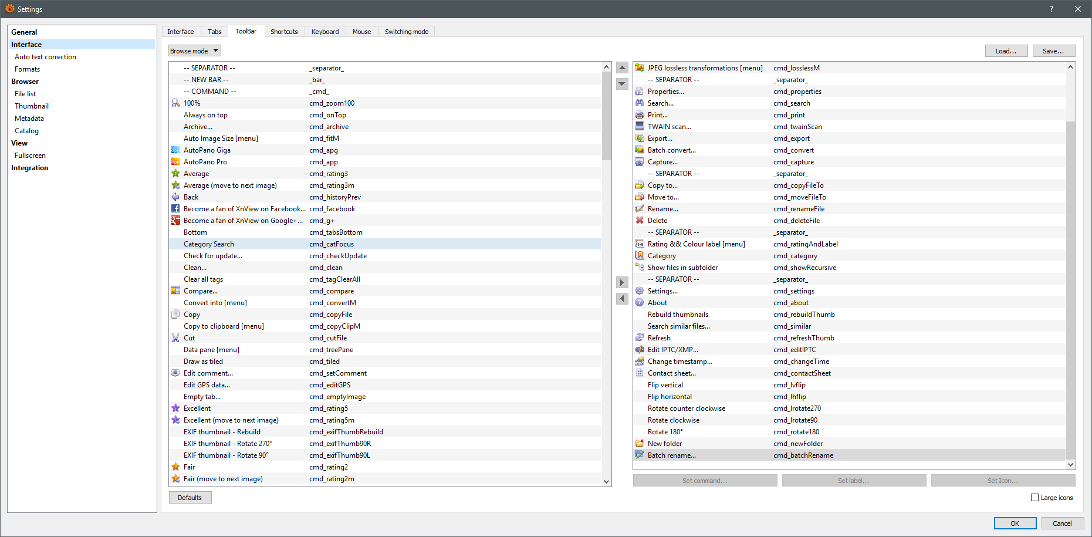Viewport: 1092px width, 537px height.
Task: Enable the Large icons checkbox
Action: [1034, 498]
